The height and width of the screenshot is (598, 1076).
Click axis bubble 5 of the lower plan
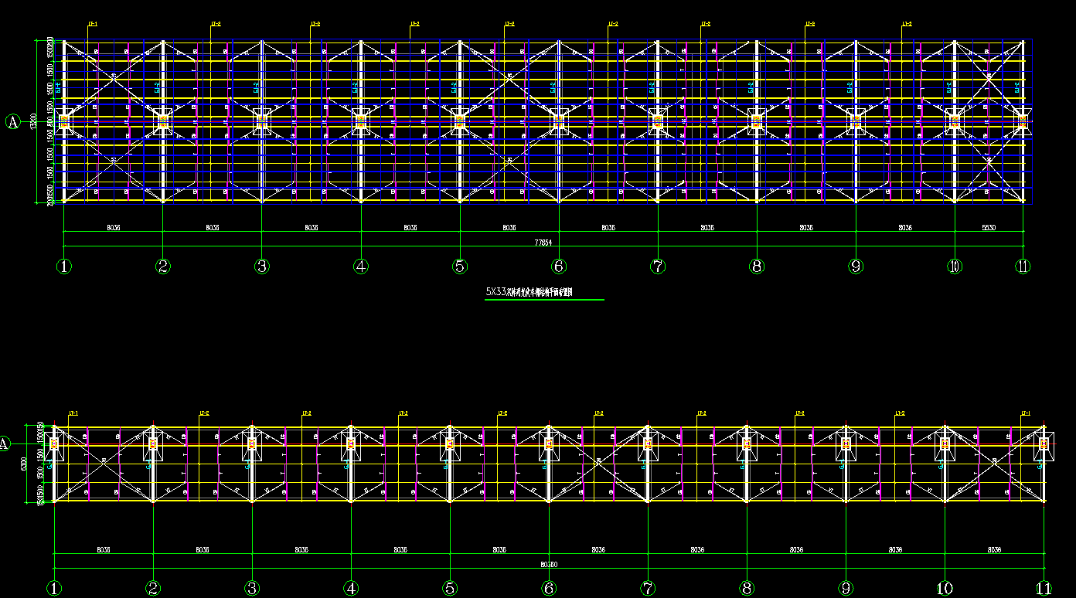(450, 589)
